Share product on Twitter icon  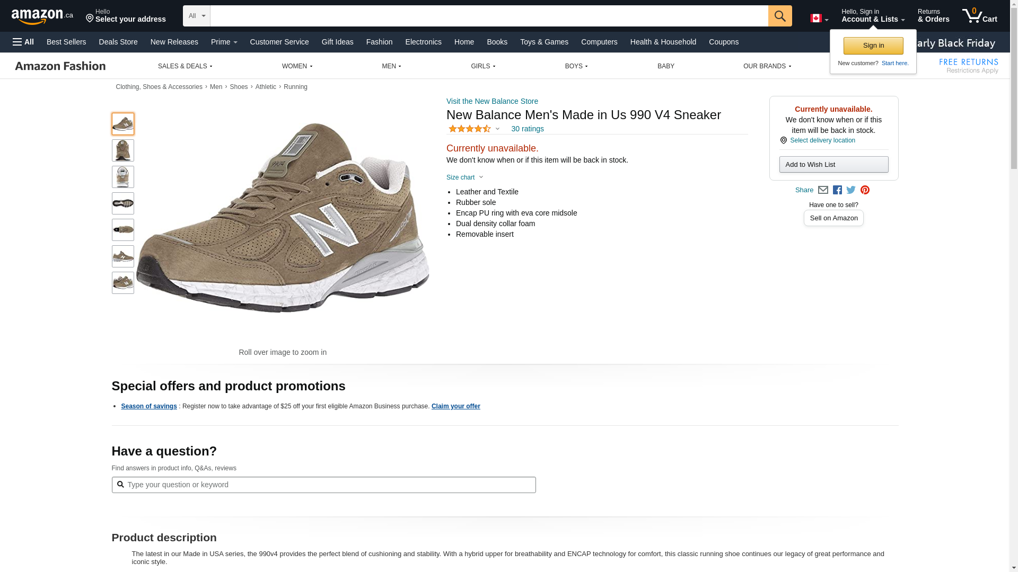coord(851,190)
